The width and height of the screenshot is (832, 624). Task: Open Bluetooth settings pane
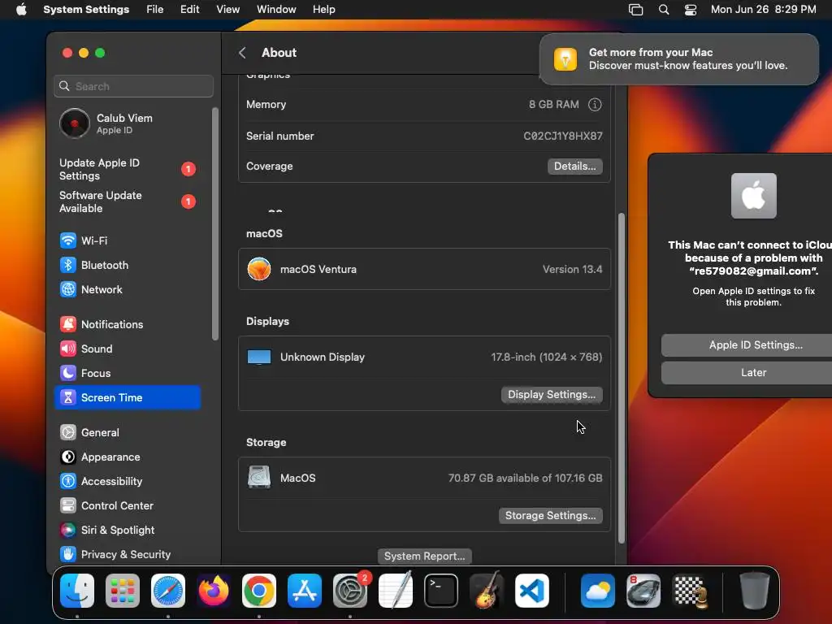pos(128,265)
